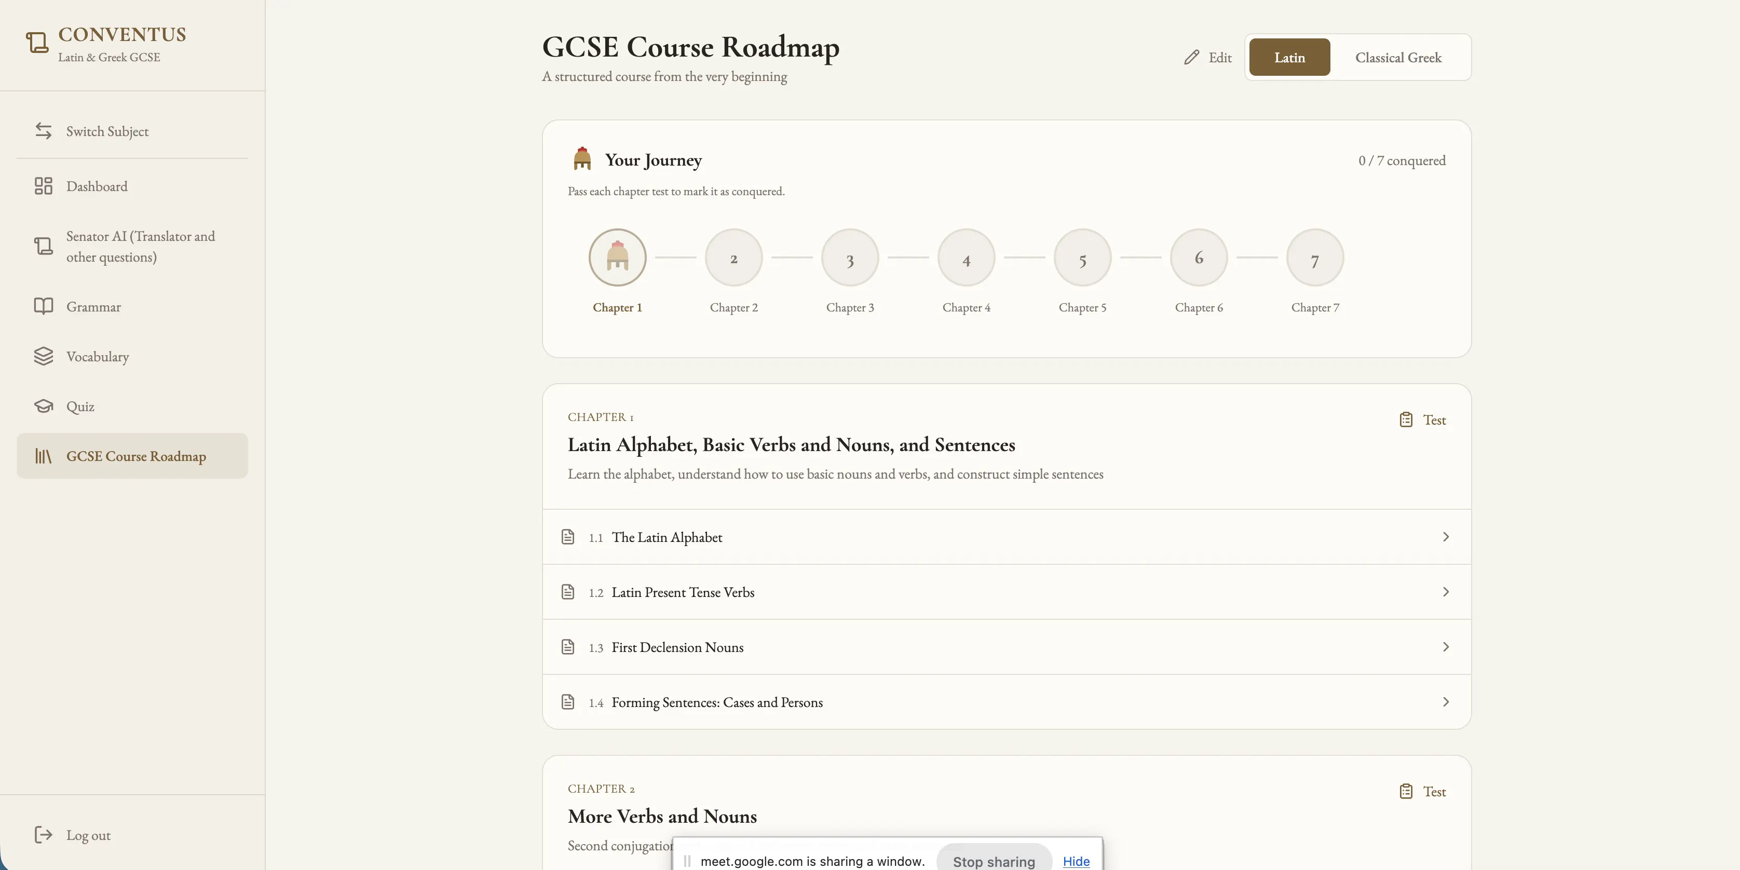The width and height of the screenshot is (1740, 870).
Task: Click the Chapter 2 Test clipboard icon
Action: click(1406, 791)
